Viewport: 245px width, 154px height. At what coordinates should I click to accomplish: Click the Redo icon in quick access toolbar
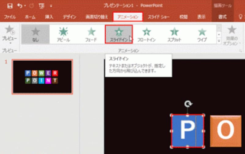pos(32,6)
